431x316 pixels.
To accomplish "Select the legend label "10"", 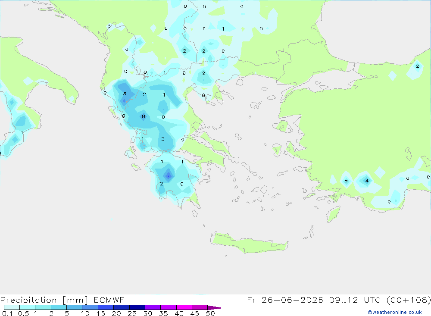I will point(85,313).
